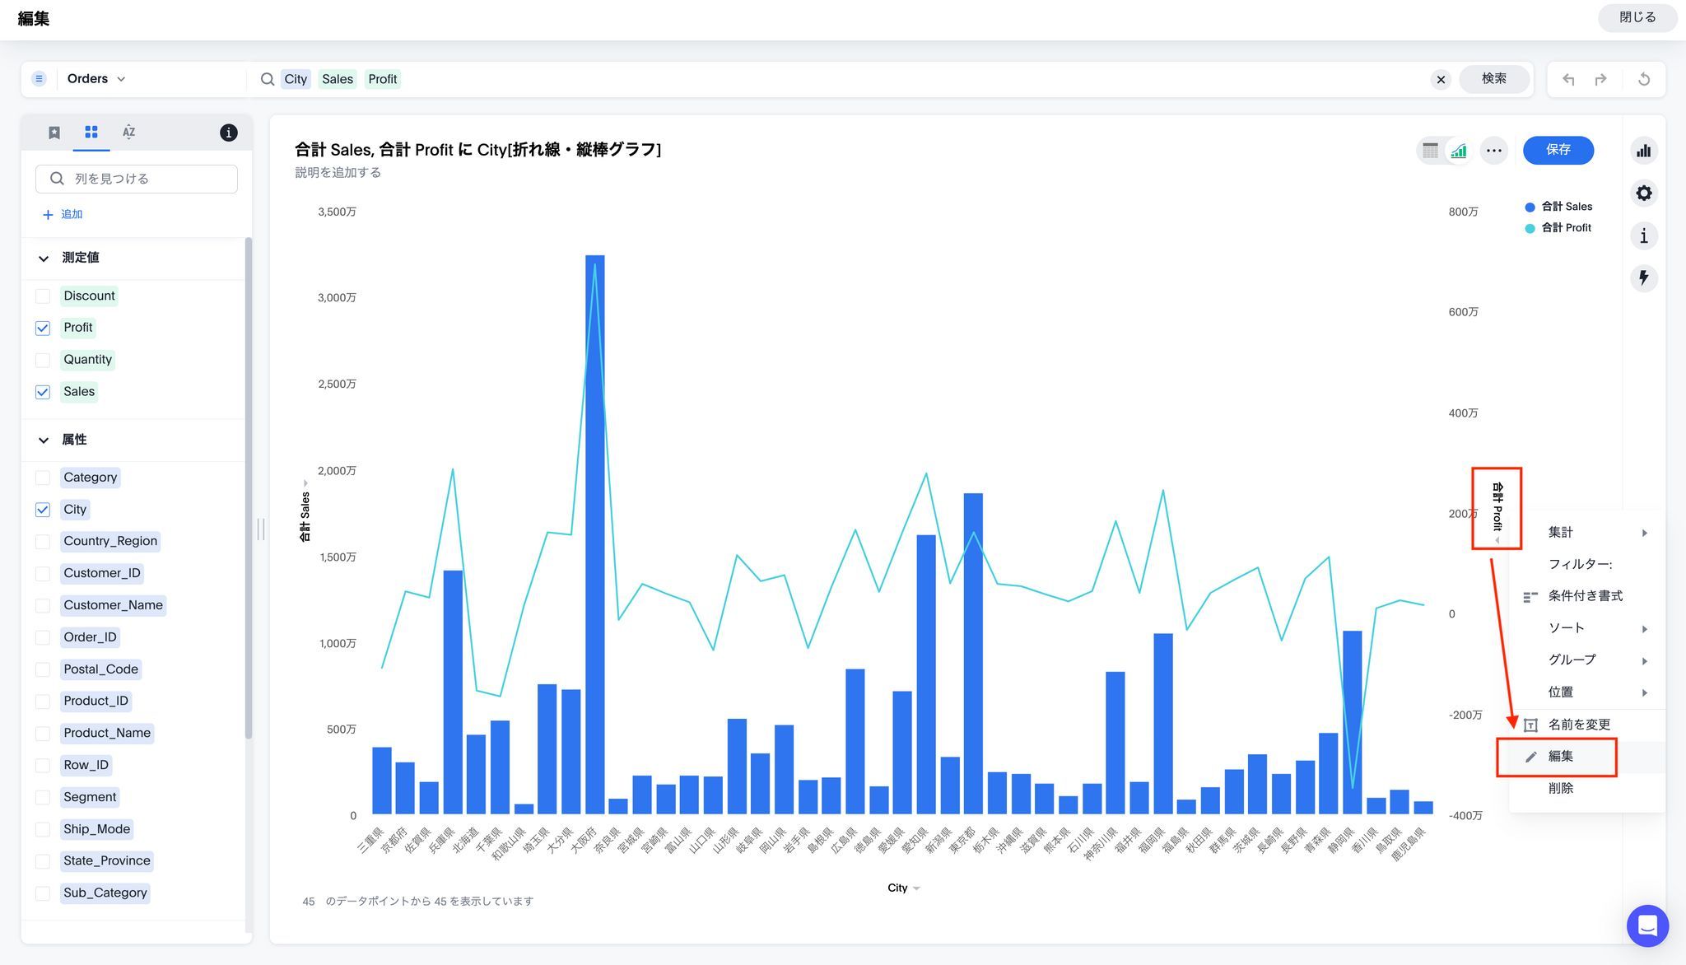The width and height of the screenshot is (1686, 965).
Task: Click the data source icon beside Orders
Action: [x=39, y=79]
